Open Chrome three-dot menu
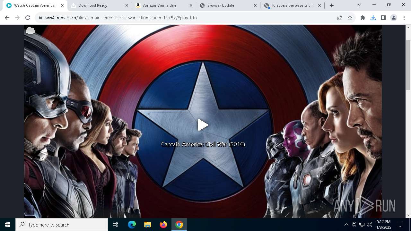411x231 pixels. pyautogui.click(x=404, y=18)
